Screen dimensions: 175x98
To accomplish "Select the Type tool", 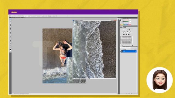I will point(10,39).
